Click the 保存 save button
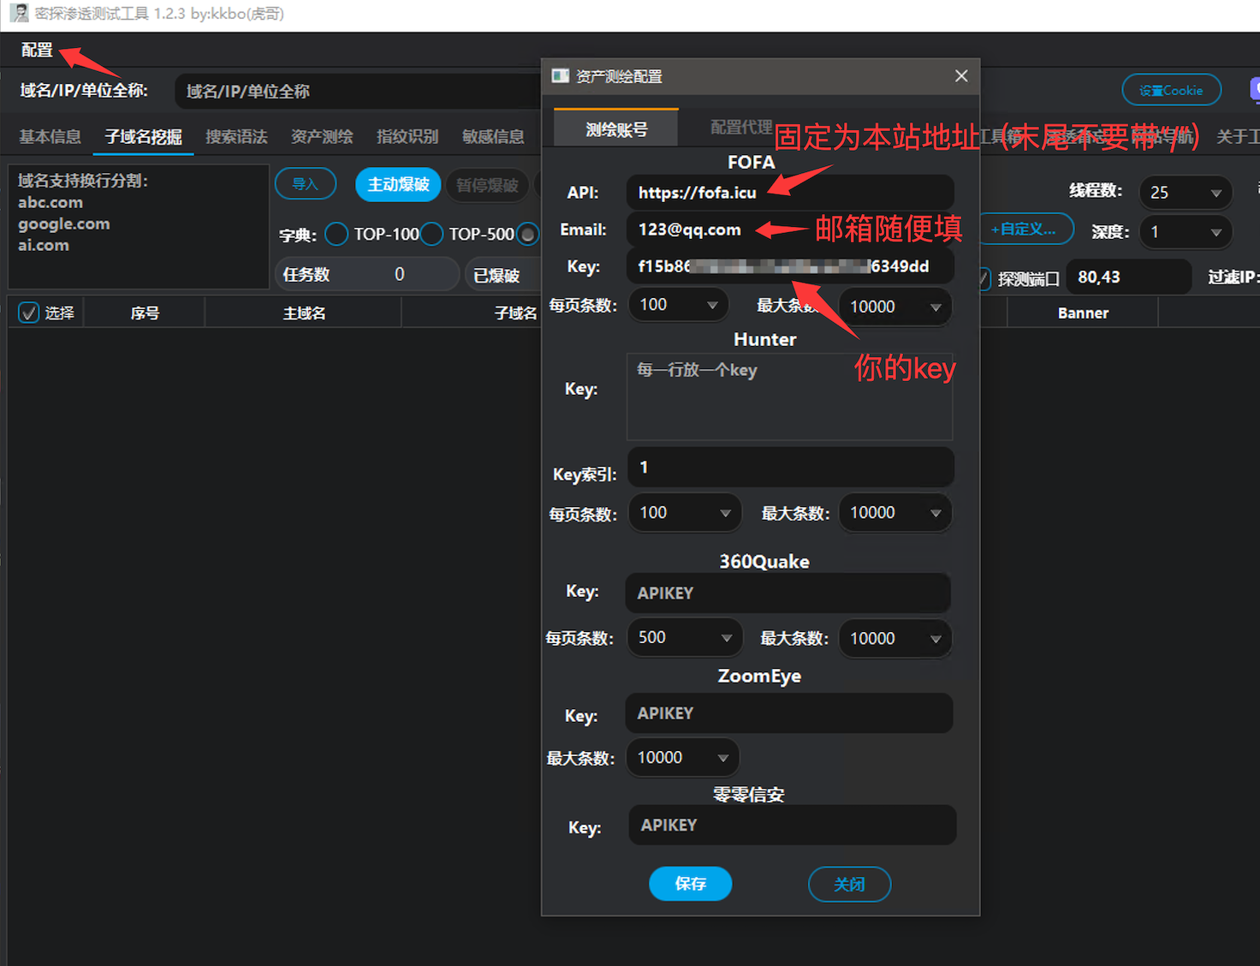 click(690, 884)
